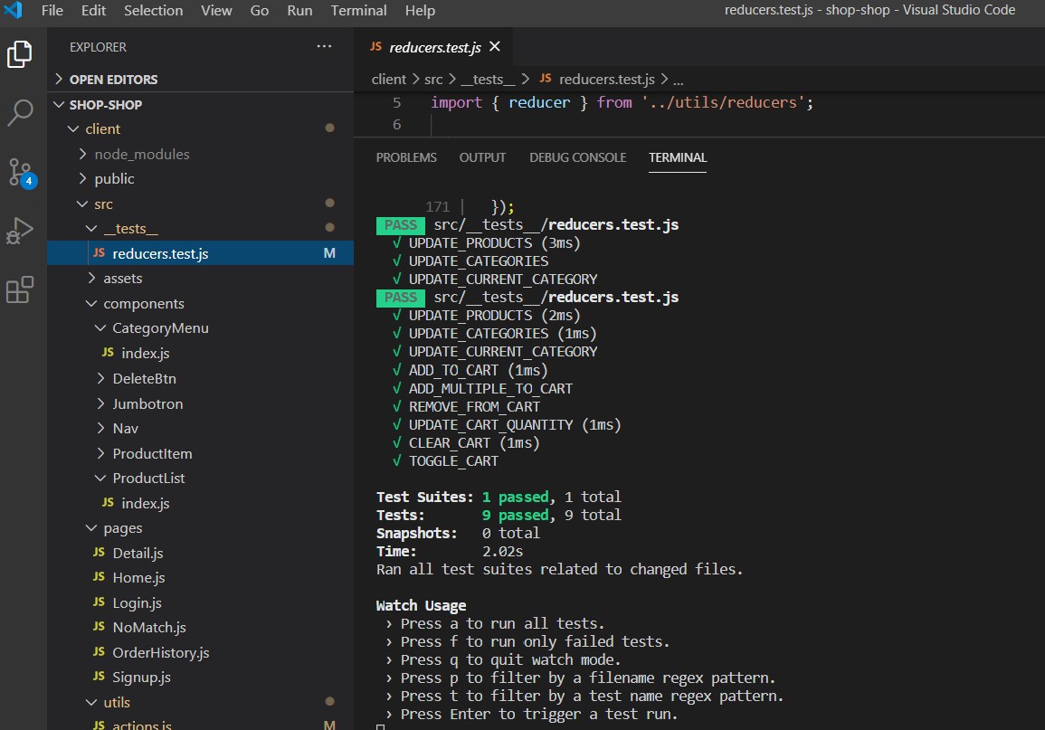Switch to the DEBUG CONSOLE panel tab
Viewport: 1045px width, 730px height.
(578, 158)
